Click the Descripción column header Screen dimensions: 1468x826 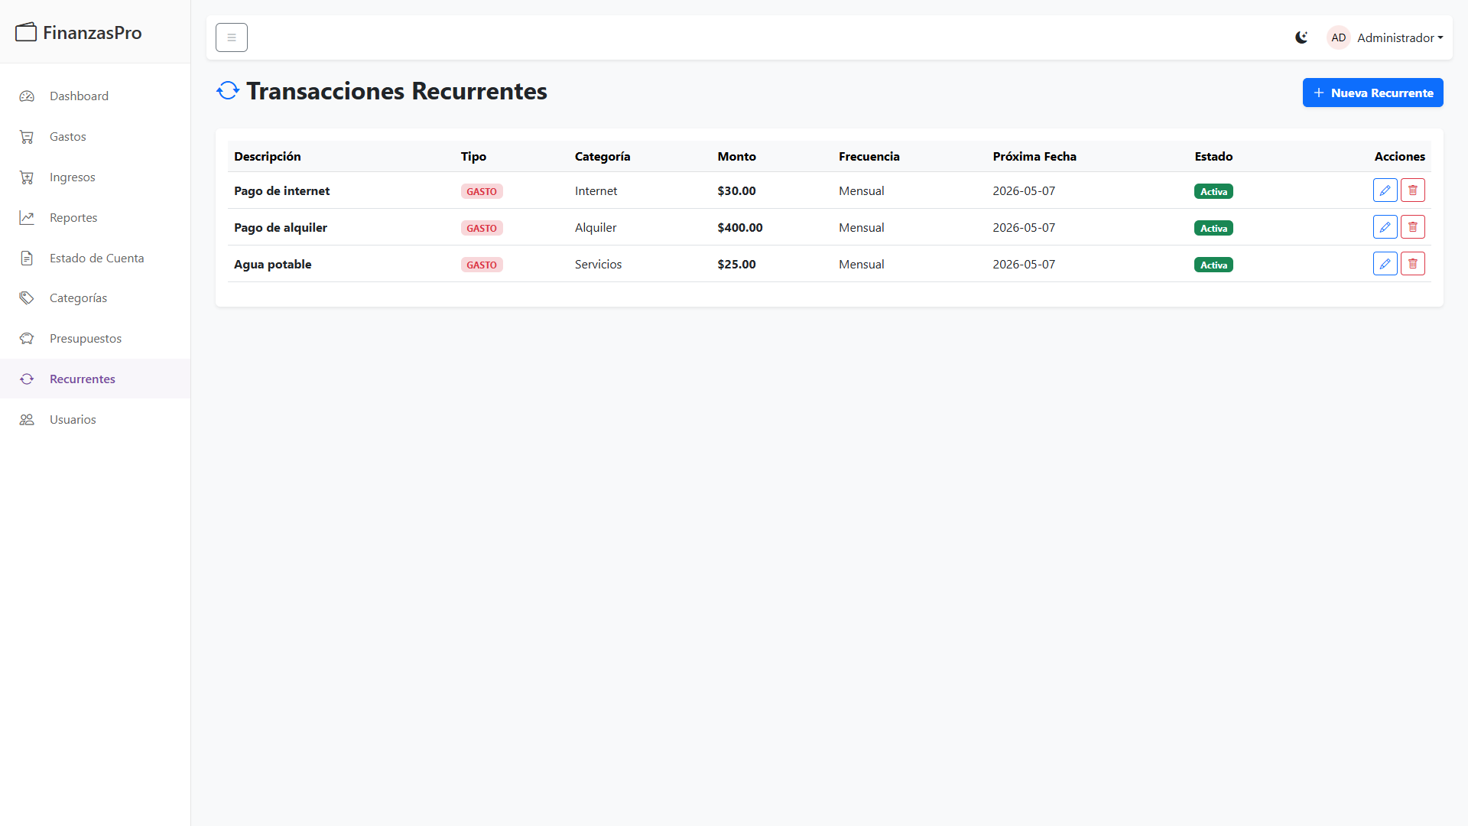(267, 156)
